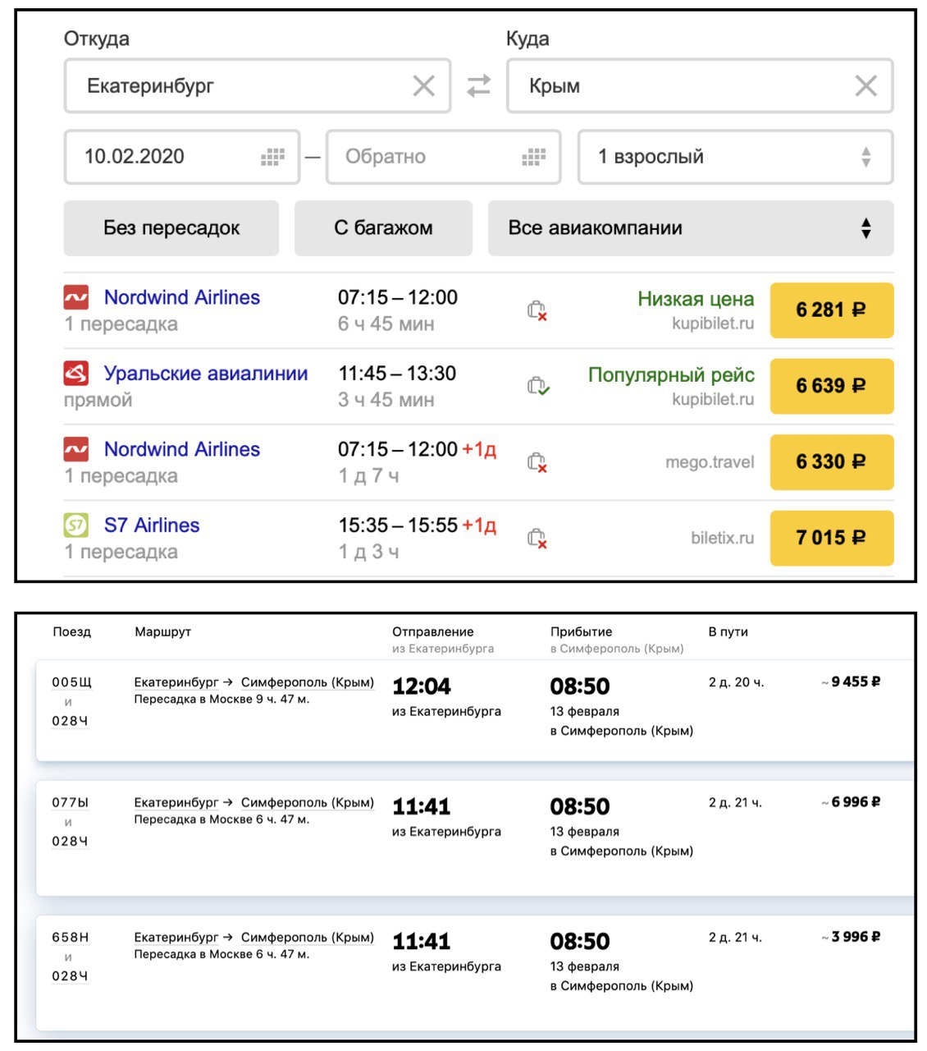Open train 077Ы number link
Viewport: 927px width, 1051px height.
click(x=70, y=802)
